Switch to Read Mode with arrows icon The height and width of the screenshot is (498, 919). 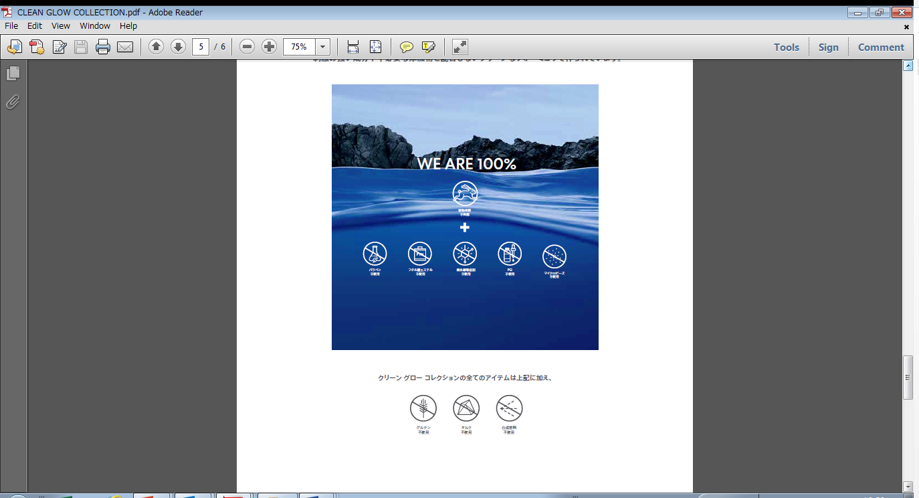click(460, 47)
